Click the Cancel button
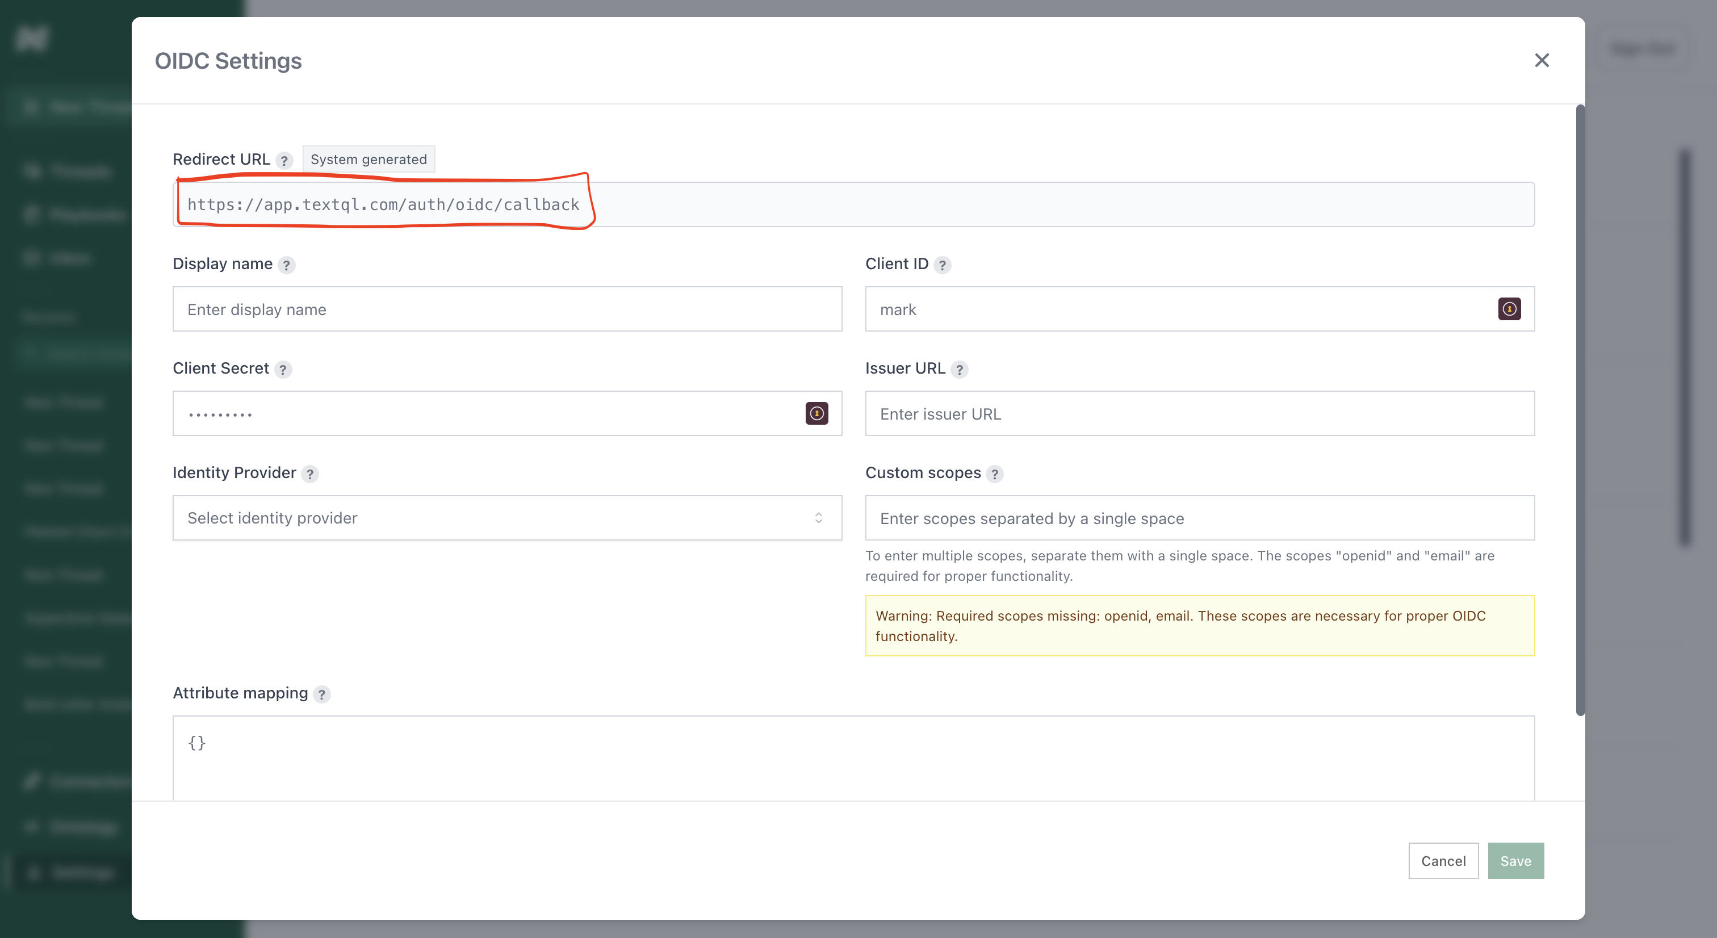Image resolution: width=1717 pixels, height=938 pixels. 1443,861
